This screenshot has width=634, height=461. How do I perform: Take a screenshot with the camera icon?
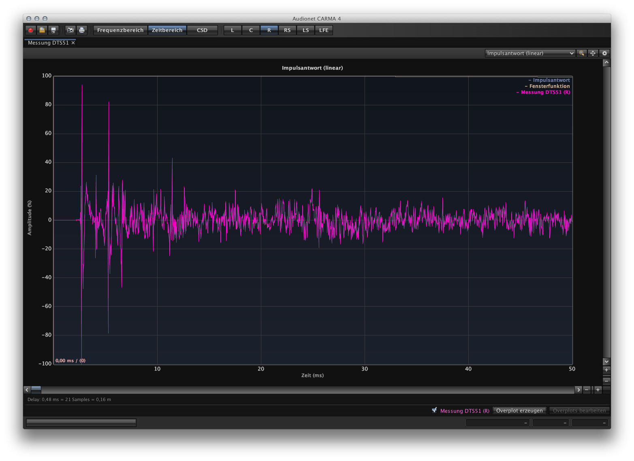pos(70,30)
